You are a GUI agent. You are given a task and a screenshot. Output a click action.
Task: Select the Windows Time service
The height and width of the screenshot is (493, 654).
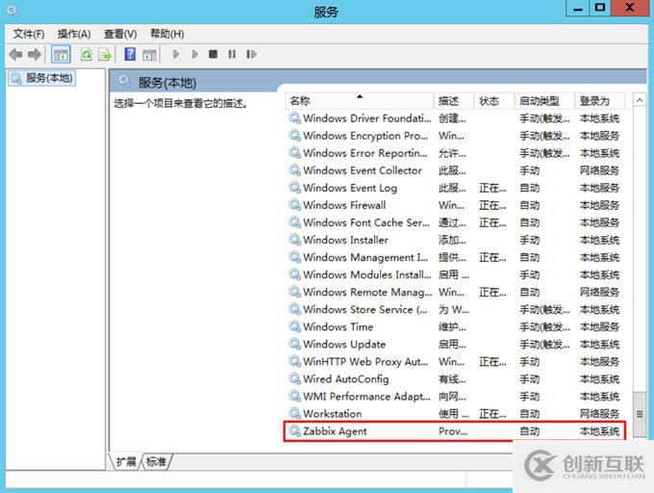(x=455, y=326)
